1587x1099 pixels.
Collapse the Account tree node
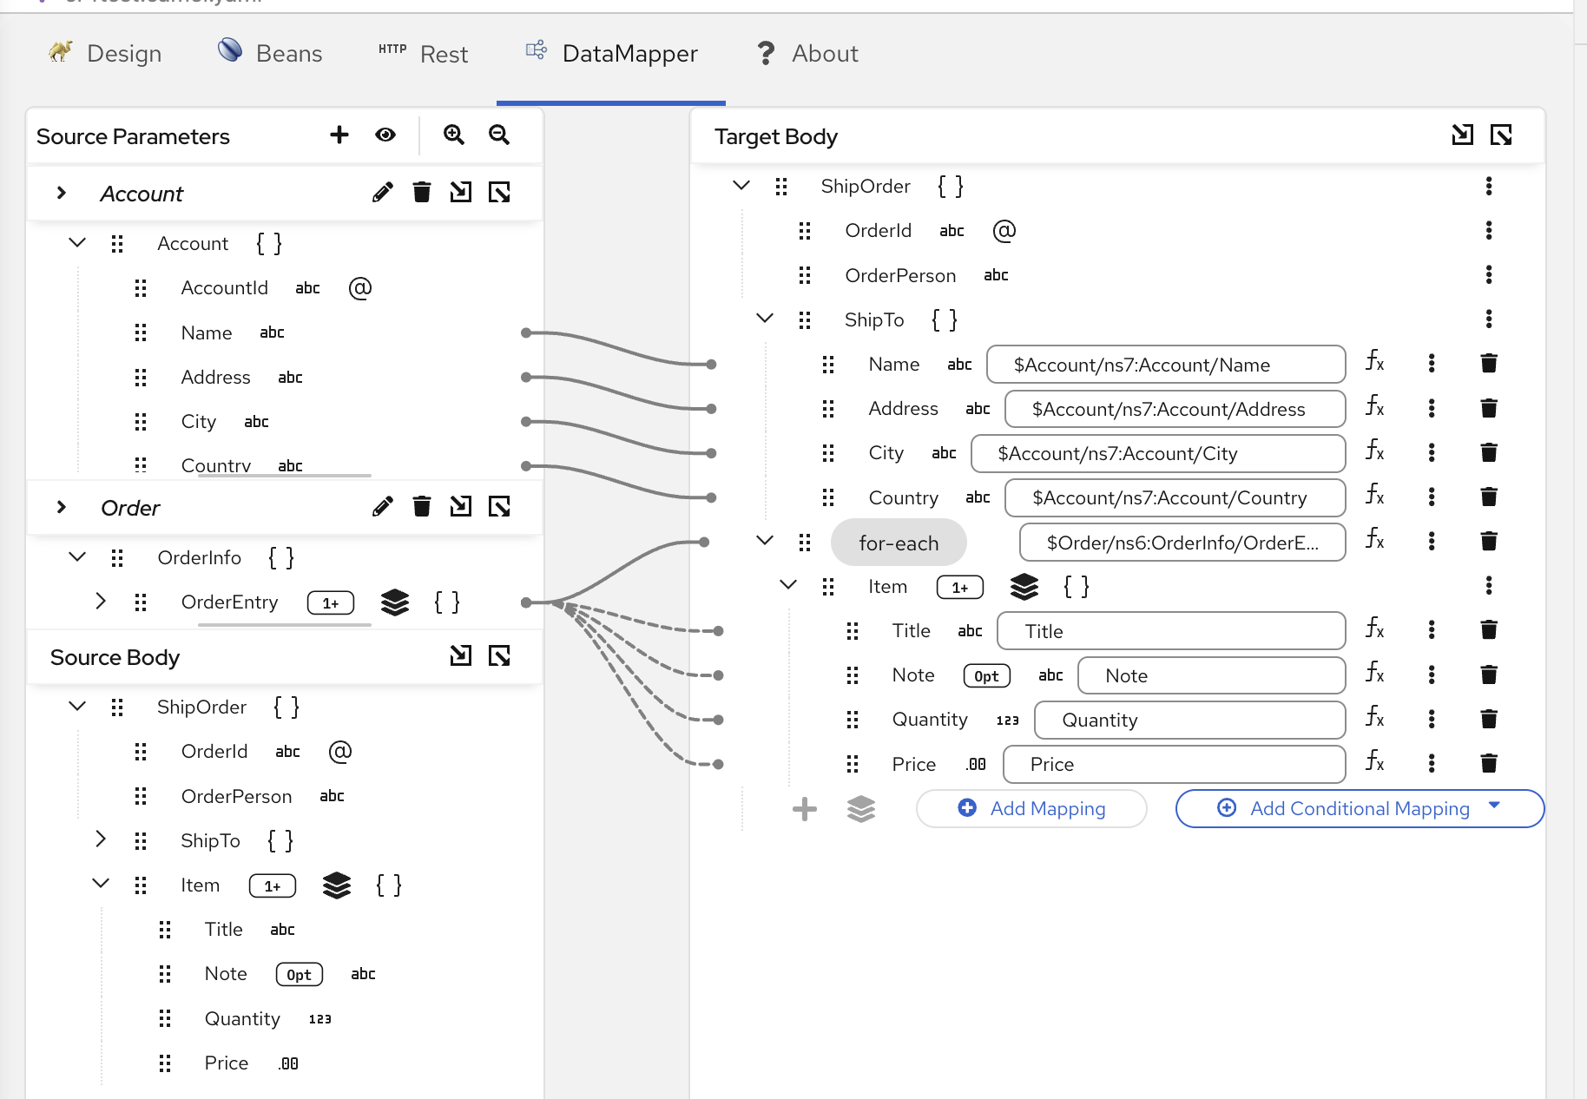coord(77,243)
